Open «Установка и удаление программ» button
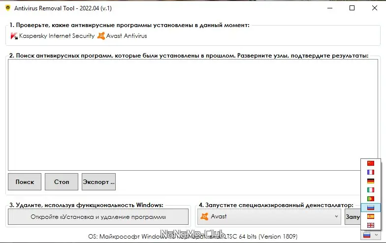This screenshot has height=243, width=386. 98,216
